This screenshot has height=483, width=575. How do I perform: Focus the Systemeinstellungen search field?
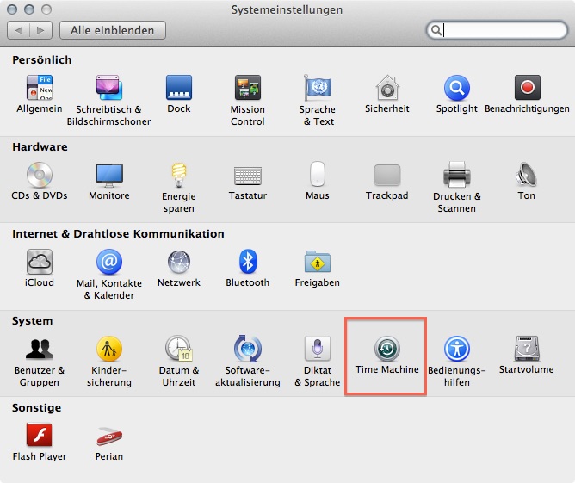[497, 30]
